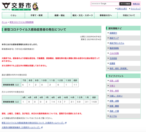
Task: Open the 健康・福祉 navigation tab
Action: coord(59,15)
